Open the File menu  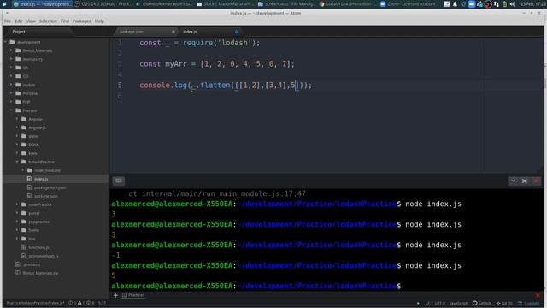click(x=8, y=21)
